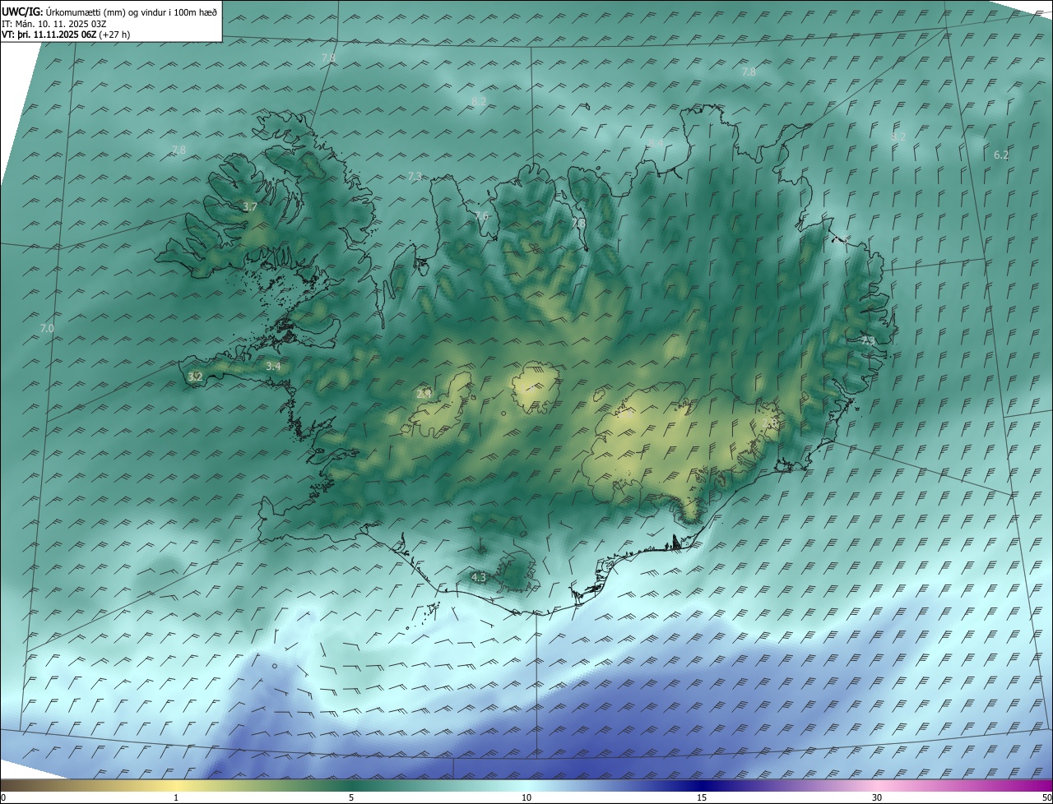1053x804 pixels.
Task: Click the 'IT: Mán. 10. 11. 2025 03Z' line
Action: [54, 23]
